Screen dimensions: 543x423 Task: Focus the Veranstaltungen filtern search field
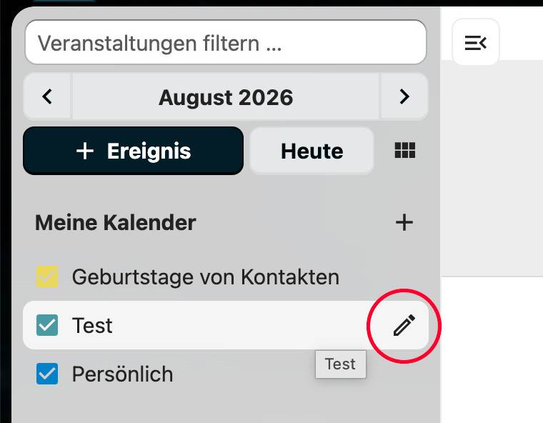(226, 42)
